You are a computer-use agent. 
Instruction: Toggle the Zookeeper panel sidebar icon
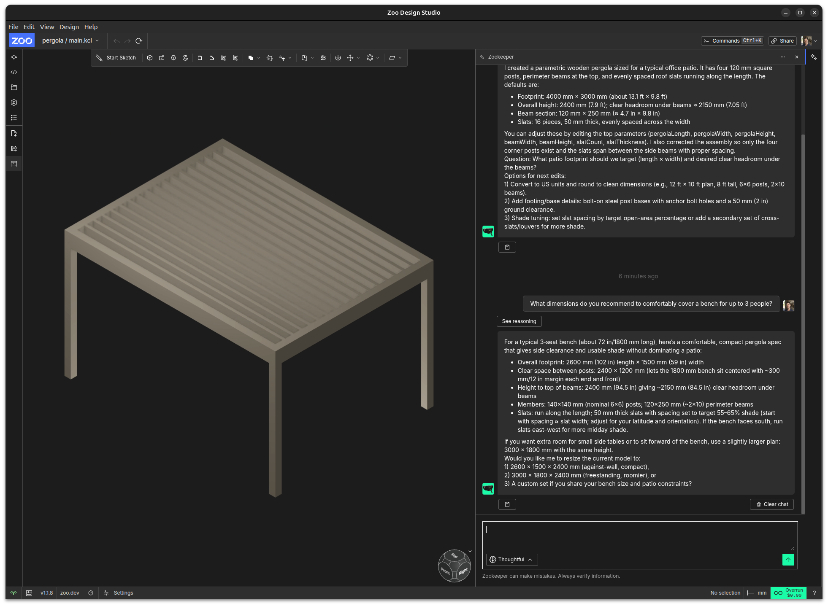point(814,57)
